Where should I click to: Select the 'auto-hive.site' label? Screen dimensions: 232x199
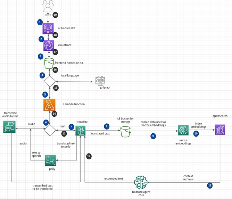[x=67, y=28]
